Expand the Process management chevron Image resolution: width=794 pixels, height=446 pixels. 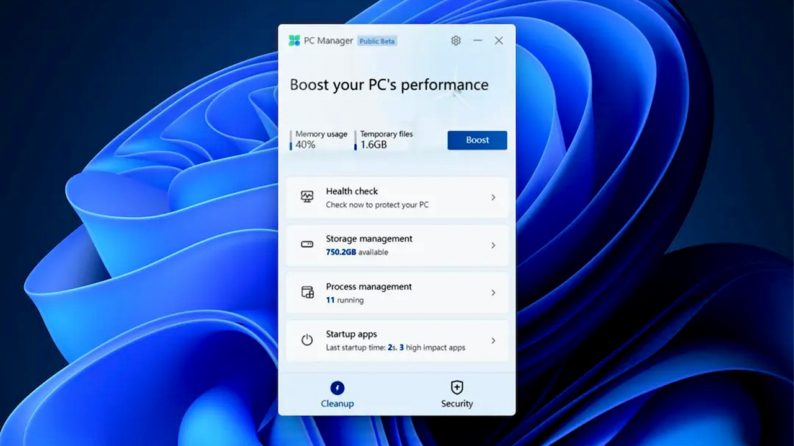point(493,293)
